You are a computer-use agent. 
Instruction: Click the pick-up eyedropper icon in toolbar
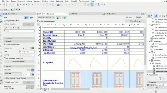point(10,5)
